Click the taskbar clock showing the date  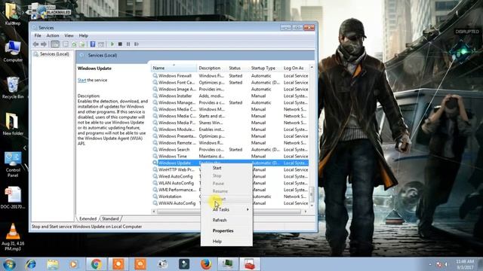tap(465, 264)
